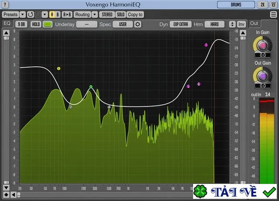
Task: Click the In Gain 0.0 value field
Action: coord(263,55)
